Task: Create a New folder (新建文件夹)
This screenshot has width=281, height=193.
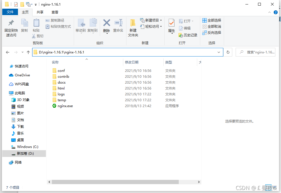Action: 133,28
